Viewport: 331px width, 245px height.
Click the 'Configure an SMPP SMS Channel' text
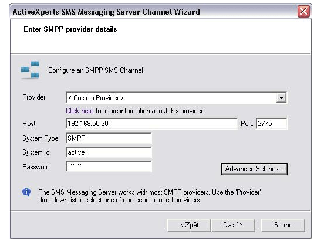click(x=96, y=70)
